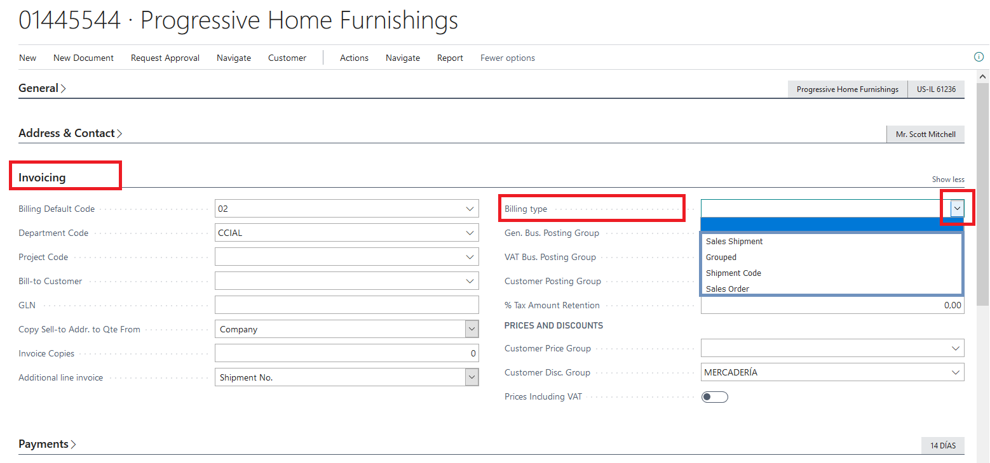
Task: Open the Bill-to Customer dropdown arrow
Action: (470, 281)
